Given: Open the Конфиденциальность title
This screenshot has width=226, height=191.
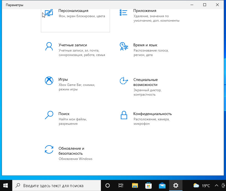Looking at the screenshot, I should coord(153,114).
